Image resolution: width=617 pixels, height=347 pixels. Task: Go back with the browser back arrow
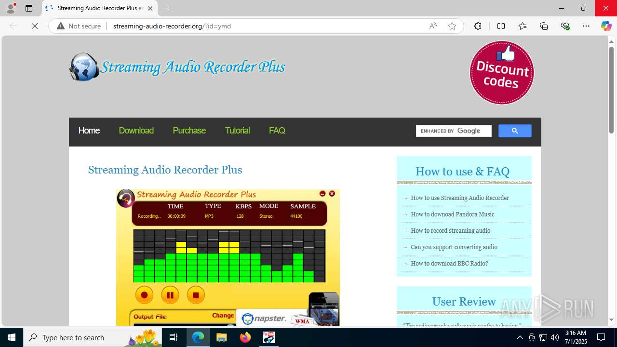tap(13, 26)
